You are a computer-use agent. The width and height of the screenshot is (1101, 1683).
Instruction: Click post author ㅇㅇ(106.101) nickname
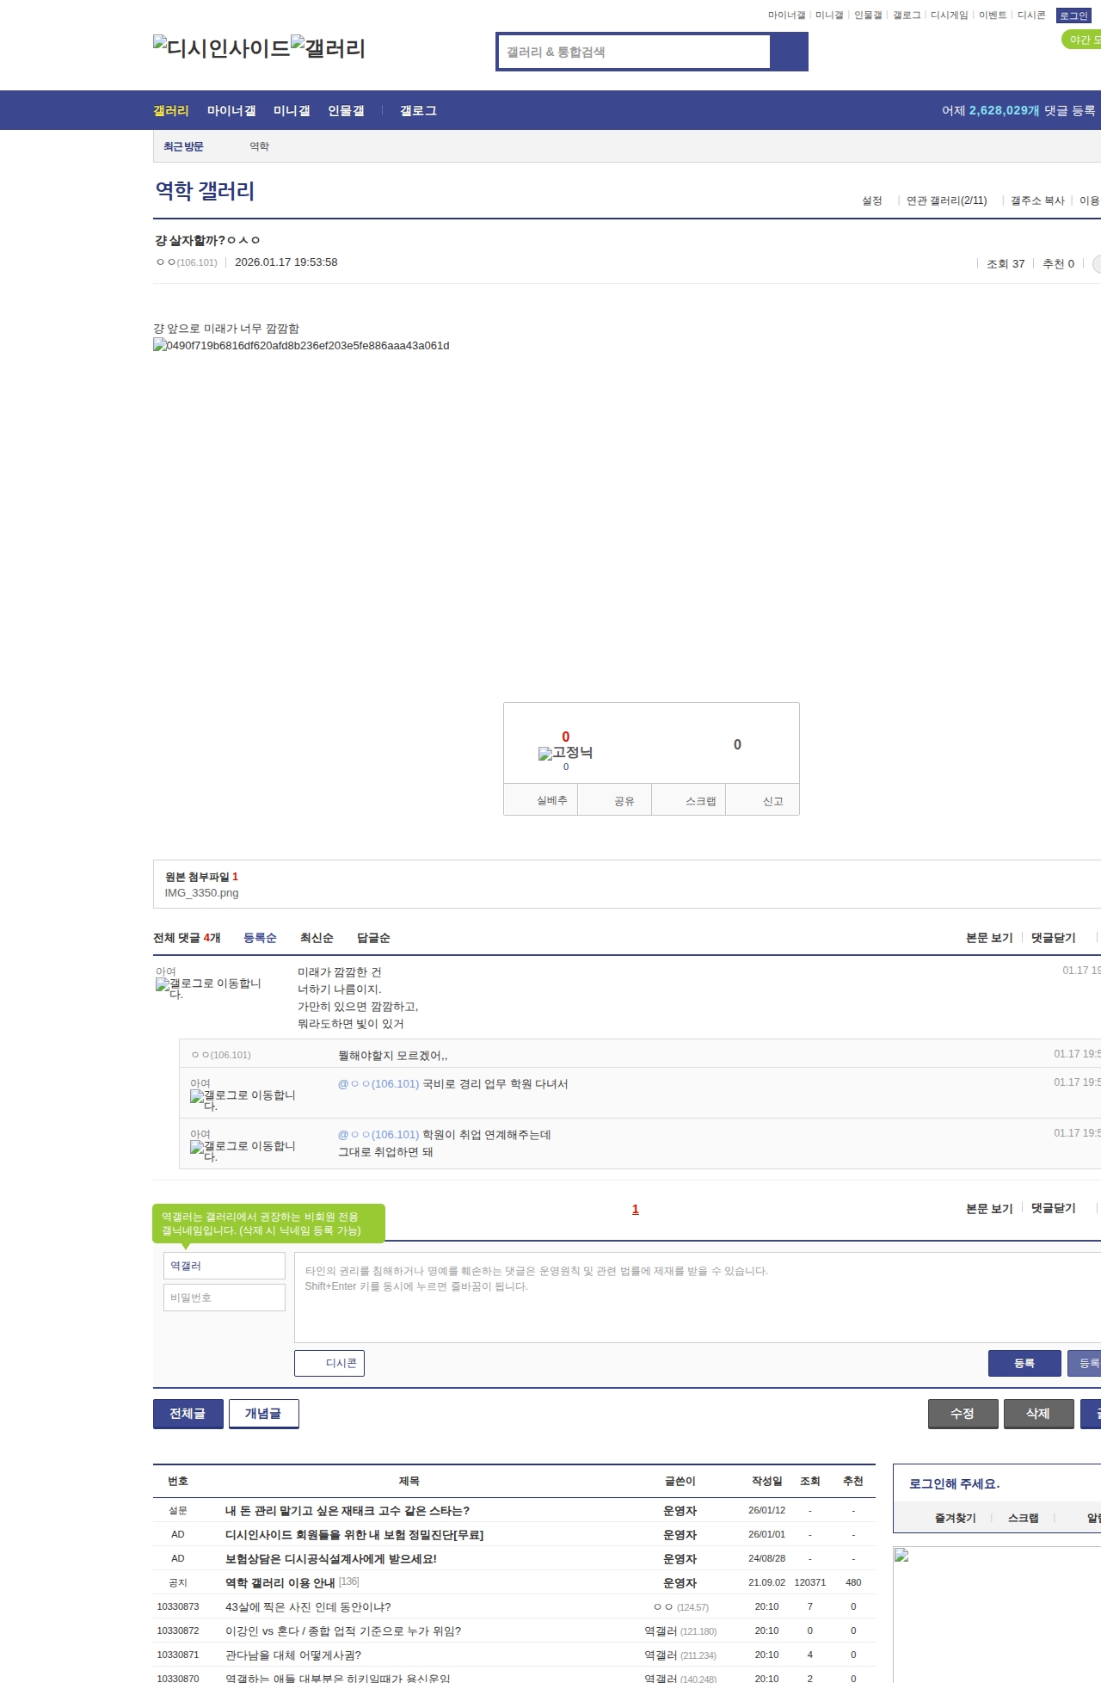click(x=187, y=262)
